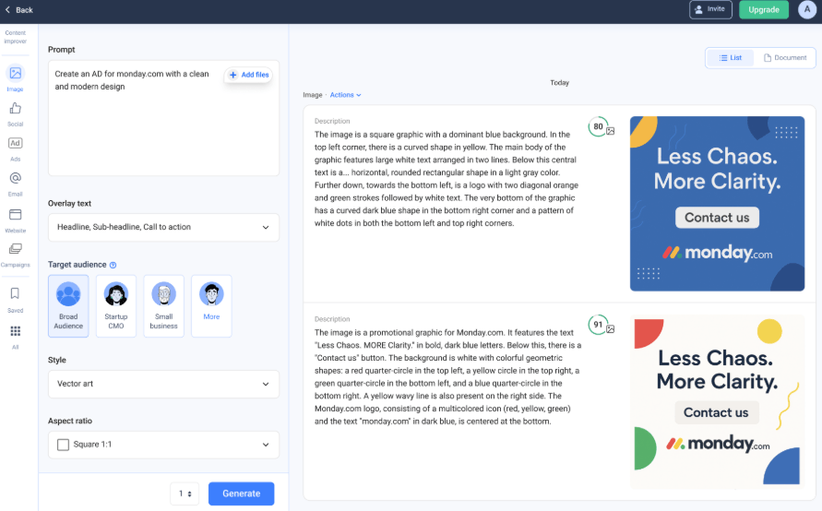The width and height of the screenshot is (822, 511).
Task: Open the blue monday.com ad thumbnail
Action: coord(717,203)
